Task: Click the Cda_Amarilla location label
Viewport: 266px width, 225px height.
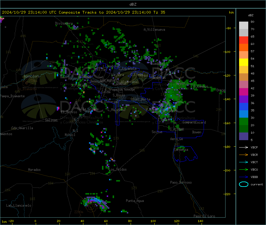Action: (22, 128)
